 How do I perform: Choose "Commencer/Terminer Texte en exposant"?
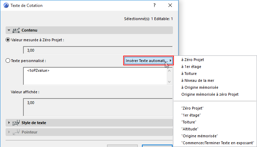pos(218,143)
